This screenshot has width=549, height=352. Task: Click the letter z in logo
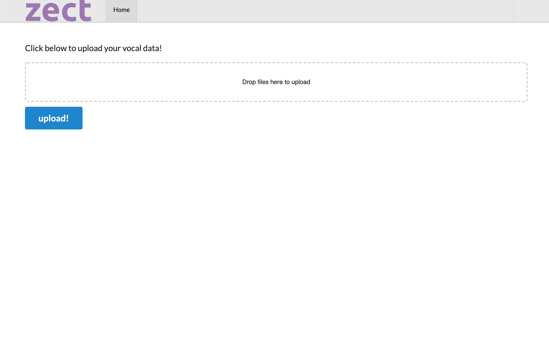tap(33, 12)
